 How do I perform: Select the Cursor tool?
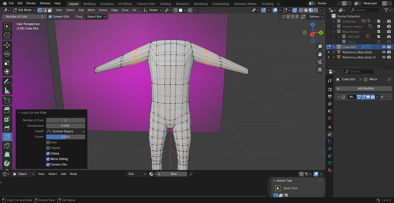tap(7, 35)
